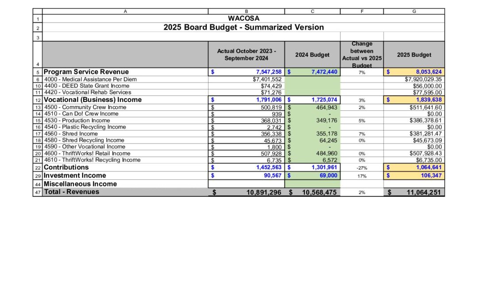Click Total Revenues 2025 budget 11,064,251
This screenshot has width=478, height=299.
[x=414, y=192]
